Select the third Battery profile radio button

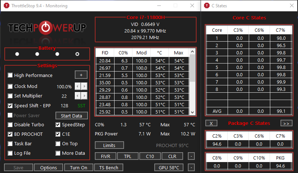coord(57,54)
